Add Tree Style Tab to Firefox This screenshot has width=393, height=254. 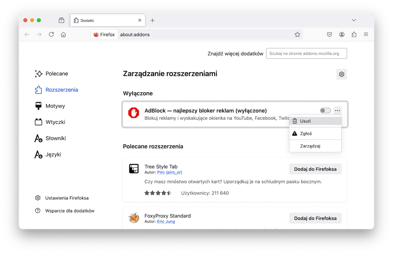[x=315, y=169]
